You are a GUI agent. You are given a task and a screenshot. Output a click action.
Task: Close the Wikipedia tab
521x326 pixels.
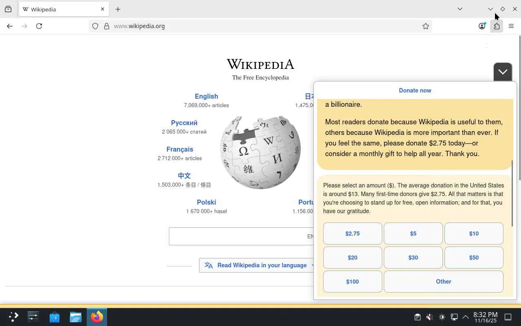click(103, 9)
